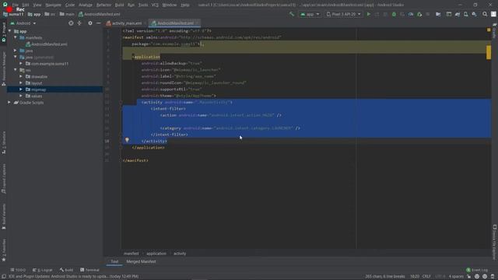Expand the java folder node
Viewport: 498px width, 280px height.
coord(16,51)
